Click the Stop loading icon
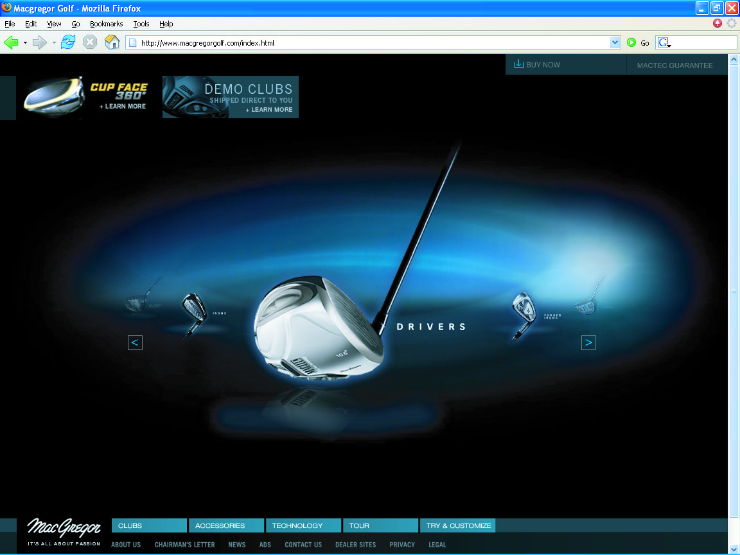Viewport: 740px width, 555px height. click(x=90, y=42)
